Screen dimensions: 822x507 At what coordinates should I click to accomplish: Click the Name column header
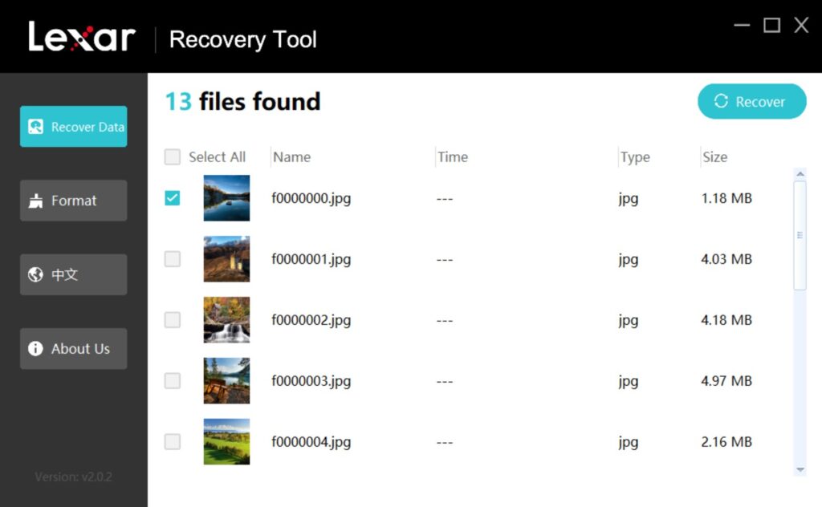[291, 156]
